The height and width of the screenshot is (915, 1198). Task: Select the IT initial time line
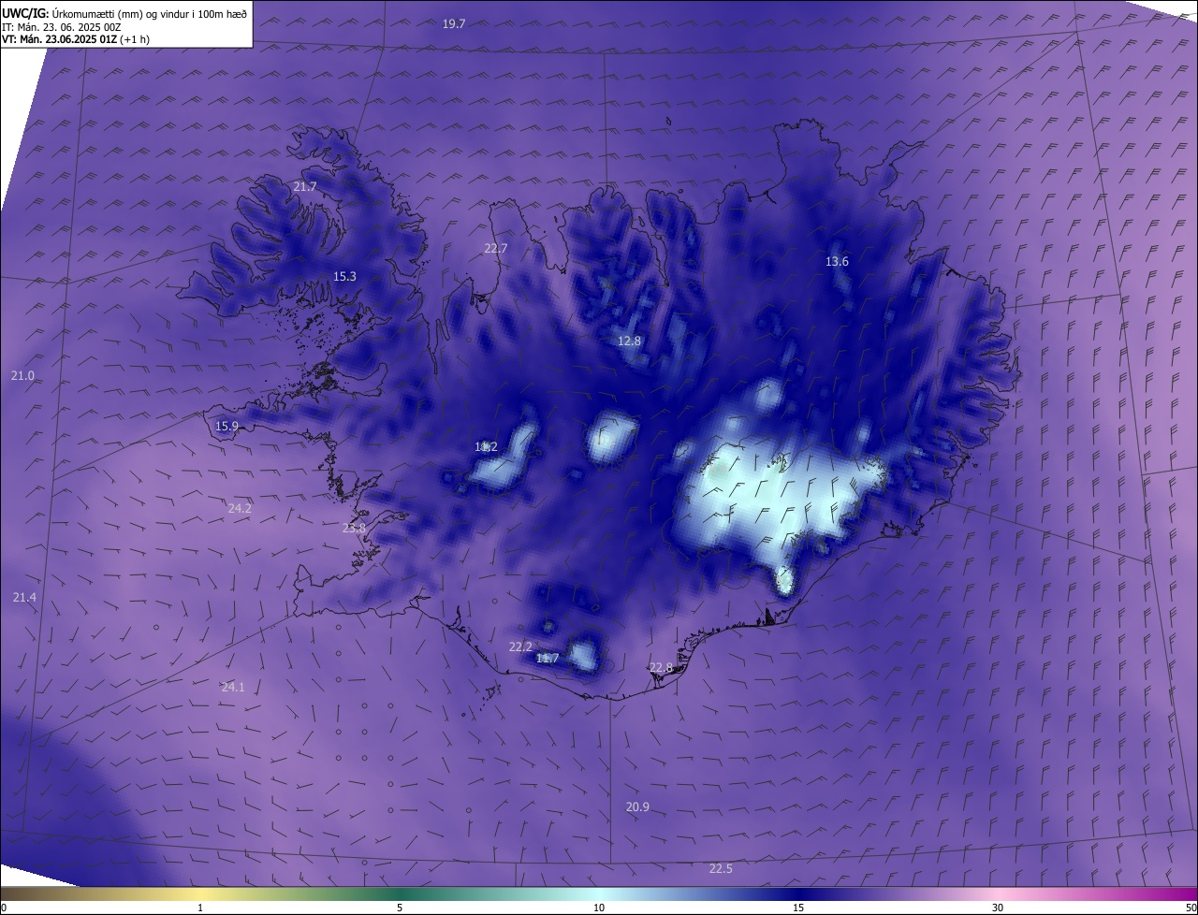coord(62,27)
